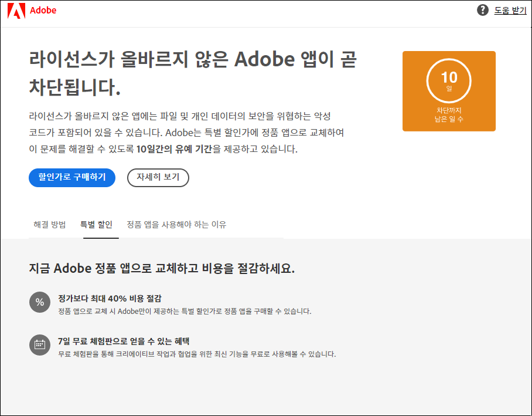Click the percent discount icon
532x416 pixels.
tap(40, 302)
